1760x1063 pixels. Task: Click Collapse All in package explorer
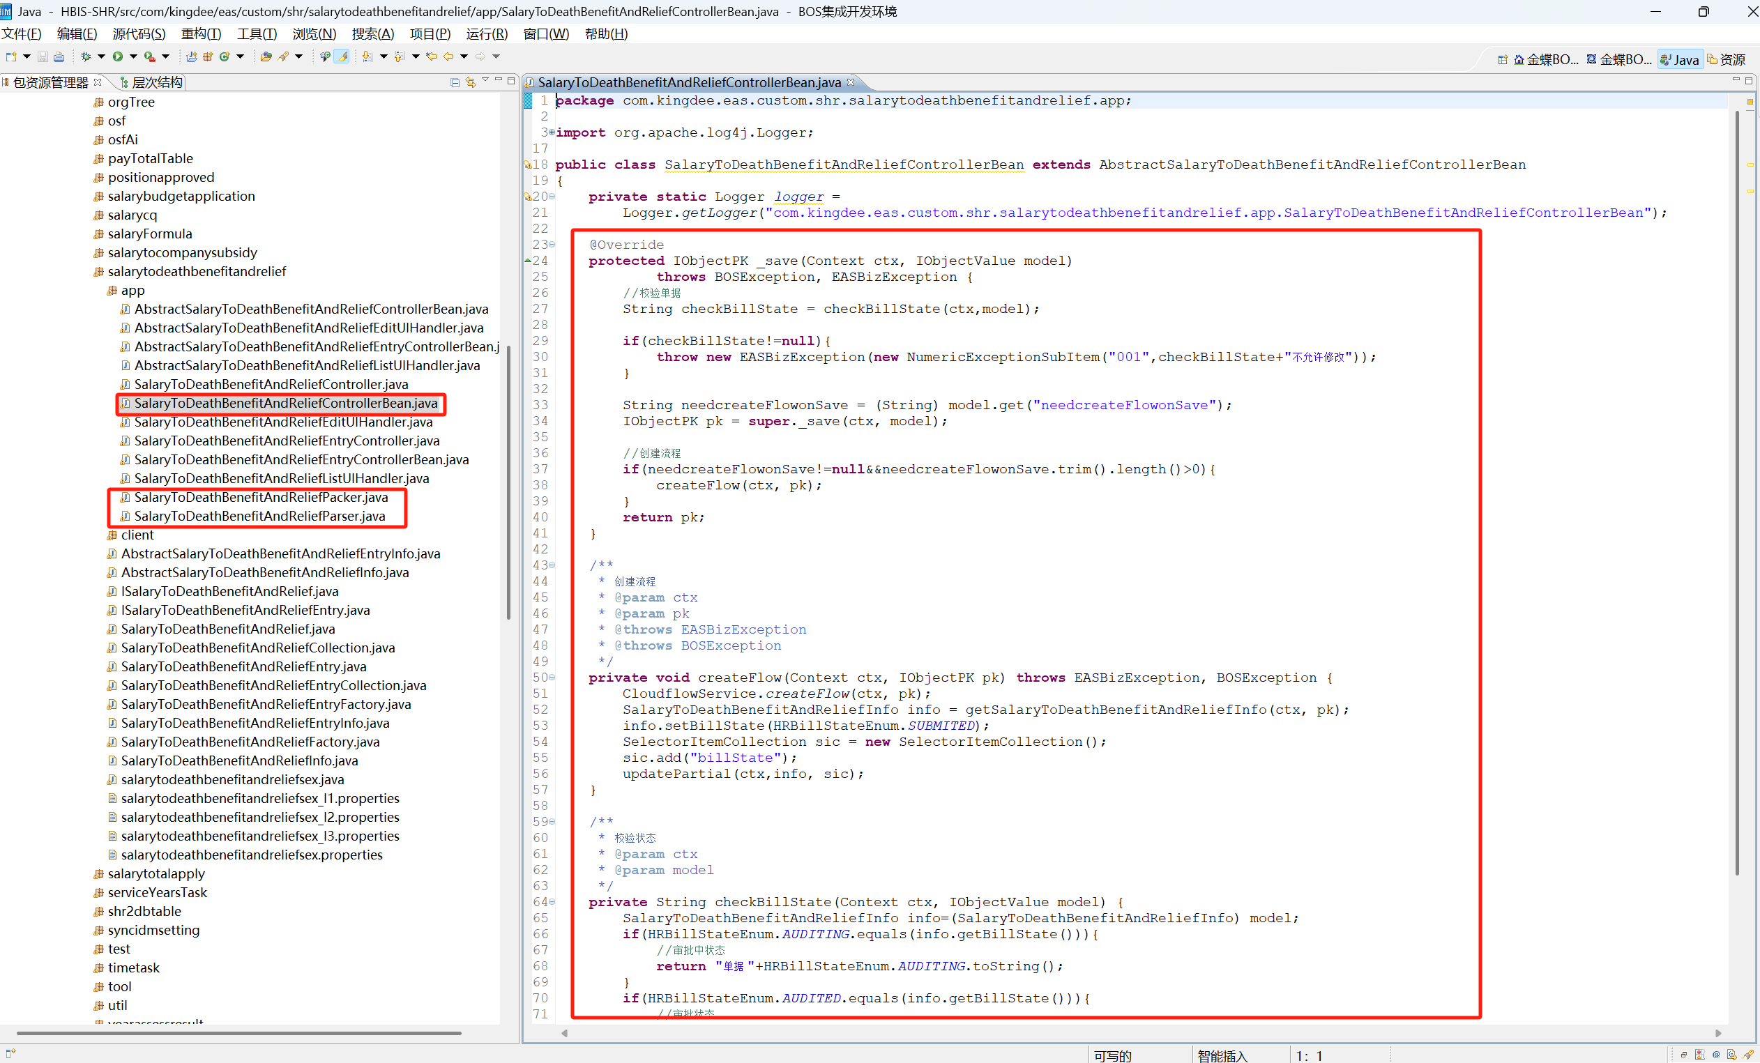455,82
